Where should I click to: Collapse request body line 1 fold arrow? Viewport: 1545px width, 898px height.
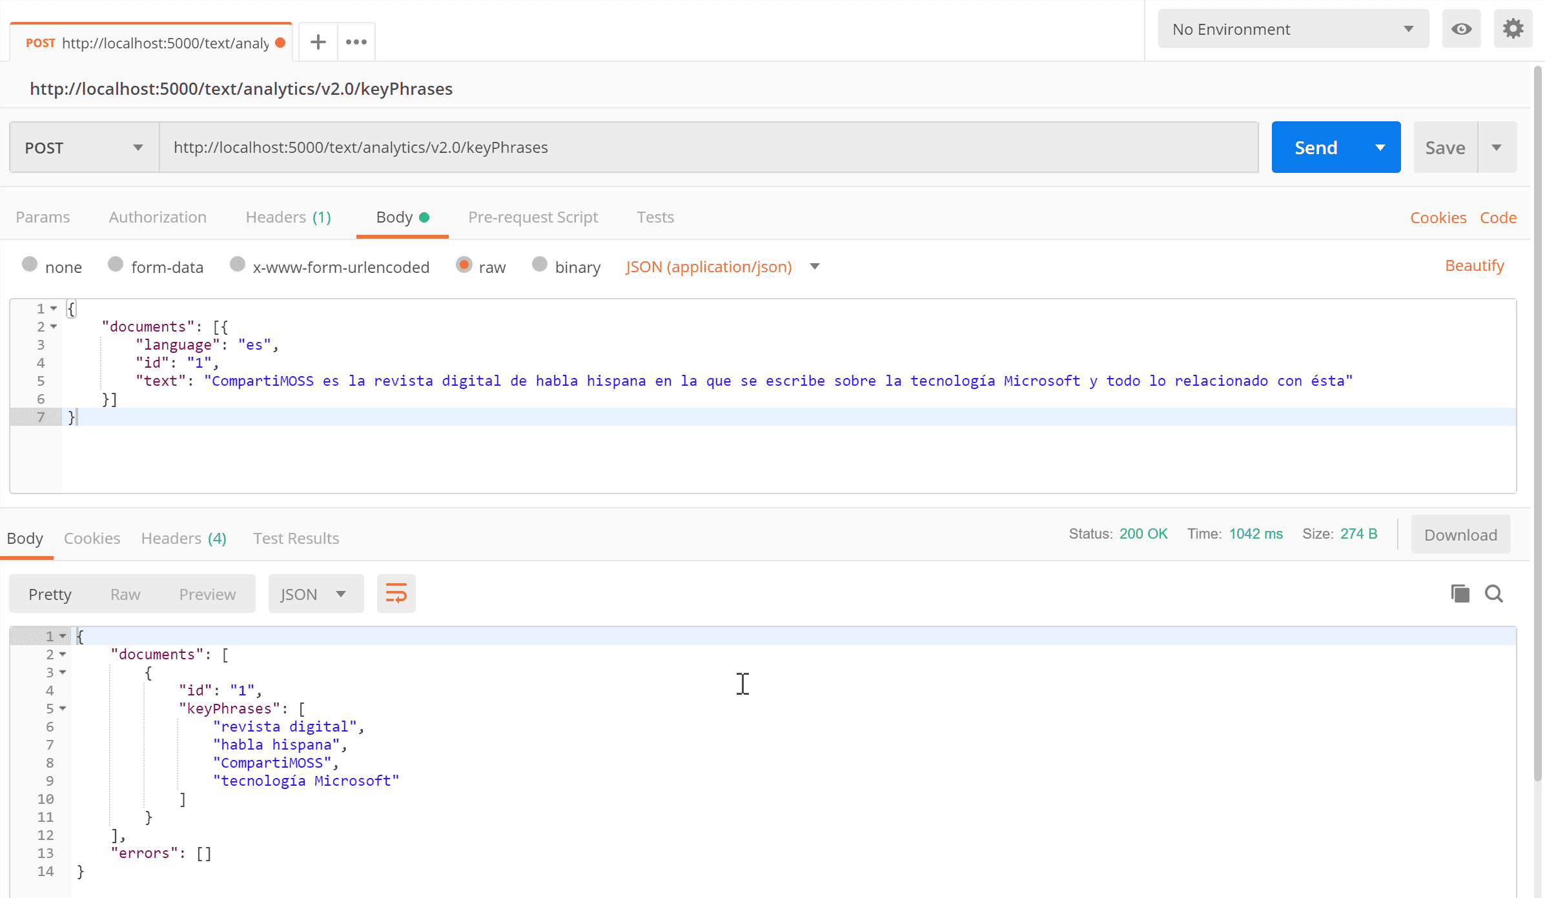[54, 308]
